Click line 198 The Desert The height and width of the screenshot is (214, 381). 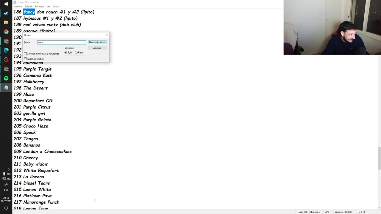click(31, 88)
